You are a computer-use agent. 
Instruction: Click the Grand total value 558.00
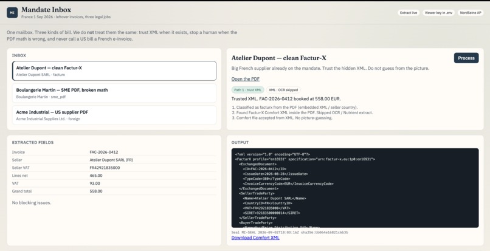[x=96, y=191]
